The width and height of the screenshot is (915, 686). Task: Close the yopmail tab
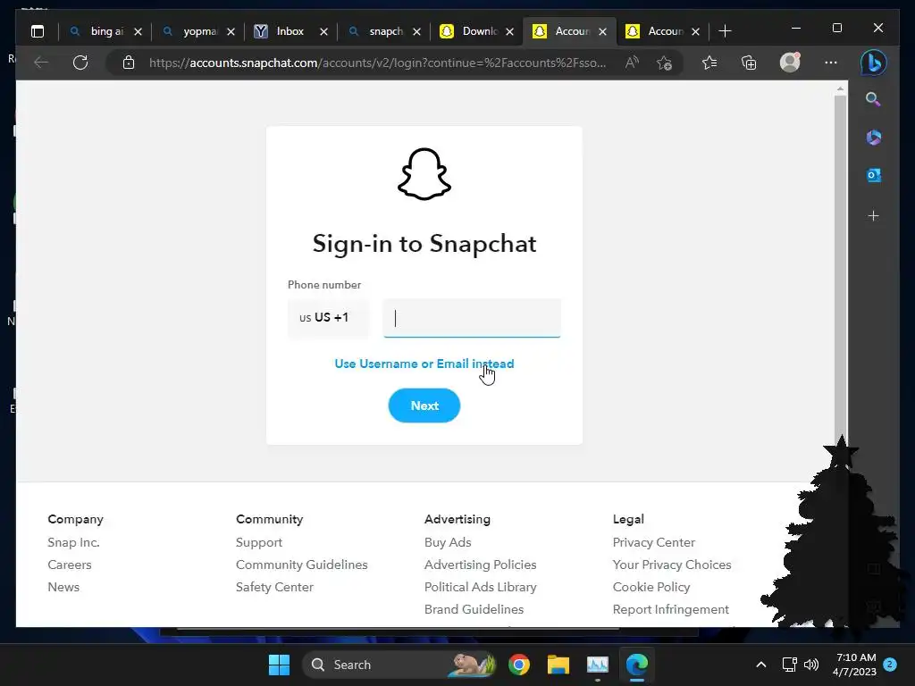[x=231, y=31]
